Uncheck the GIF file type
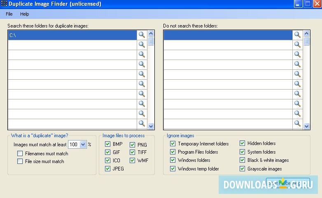The image size is (322, 198). (x=107, y=152)
